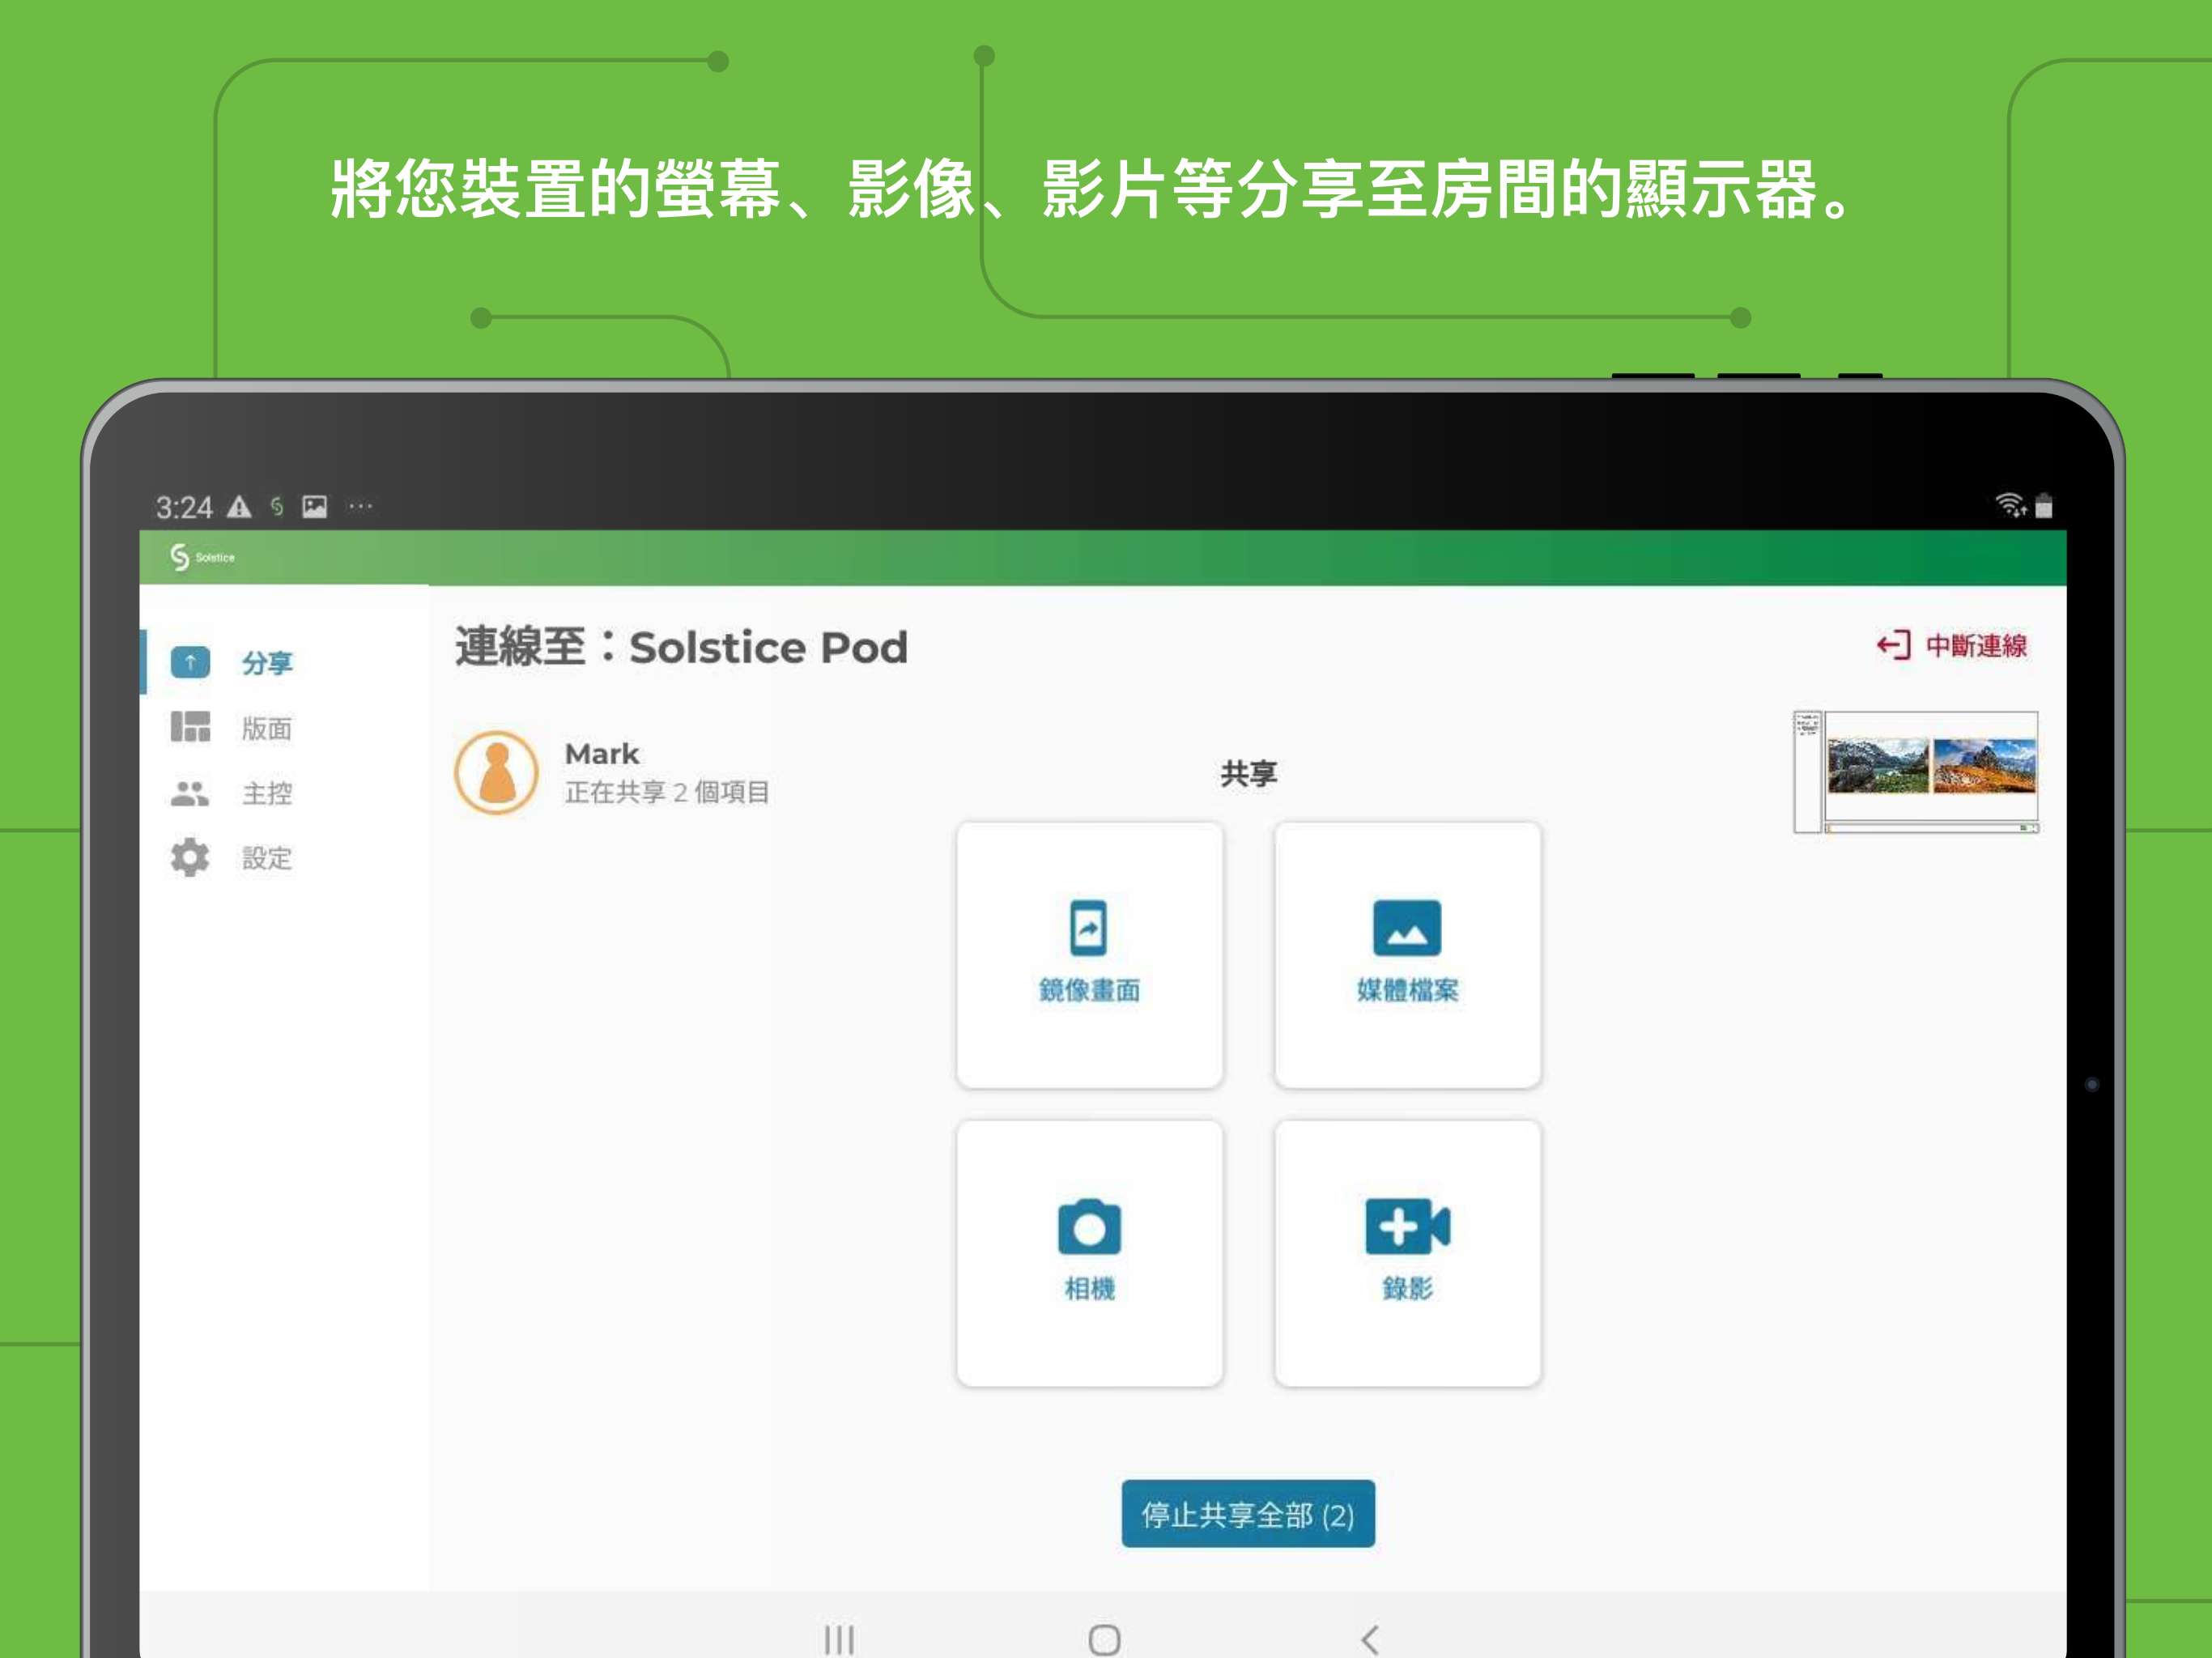The width and height of the screenshot is (2212, 1658).
Task: Select the 分享 share sidebar icon
Action: pos(190,662)
